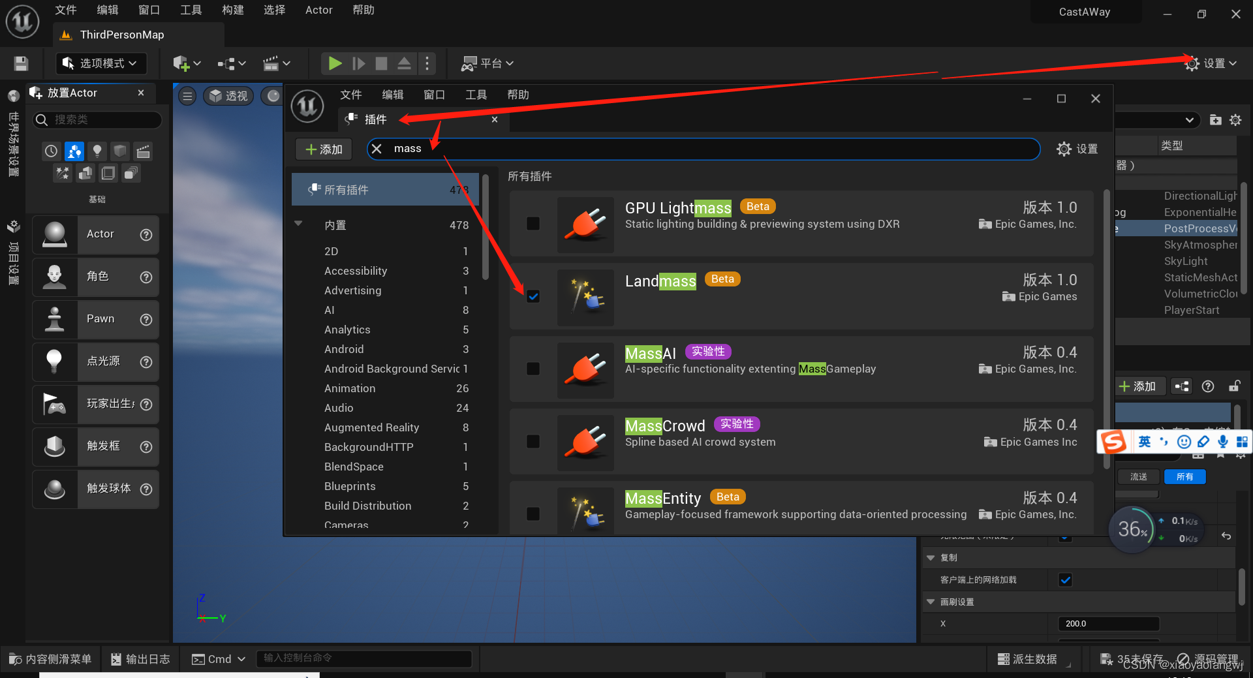Open the 输出日志 output log
This screenshot has height=678, width=1253.
point(140,659)
